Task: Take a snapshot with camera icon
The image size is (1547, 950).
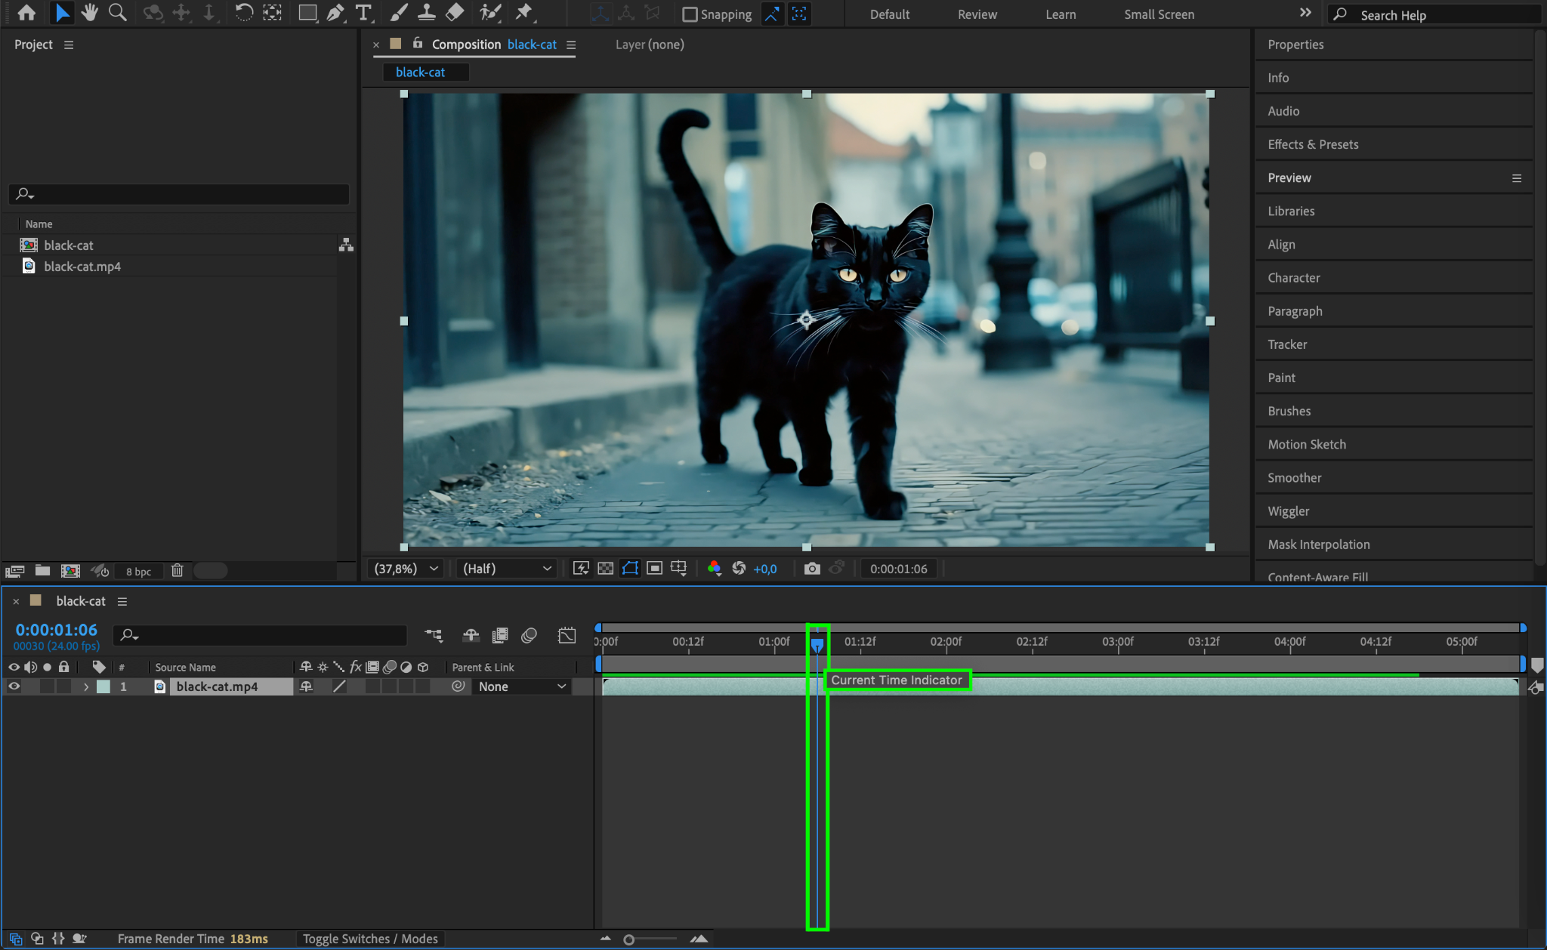Action: click(x=812, y=569)
